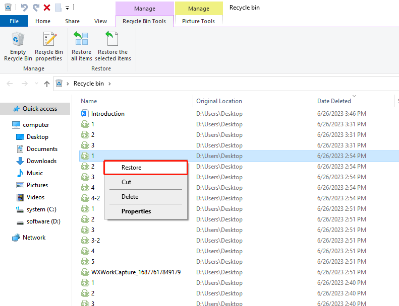The image size is (399, 306).
Task: Open the Customize Quick Access Toolbar dropdown
Action: point(68,8)
